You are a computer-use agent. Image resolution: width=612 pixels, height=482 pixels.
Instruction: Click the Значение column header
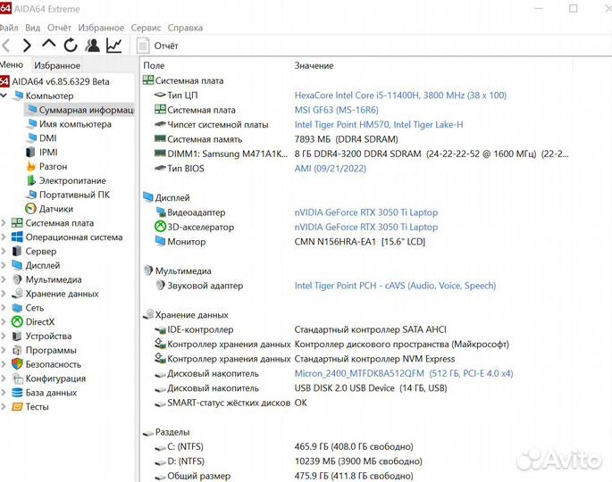(x=314, y=65)
